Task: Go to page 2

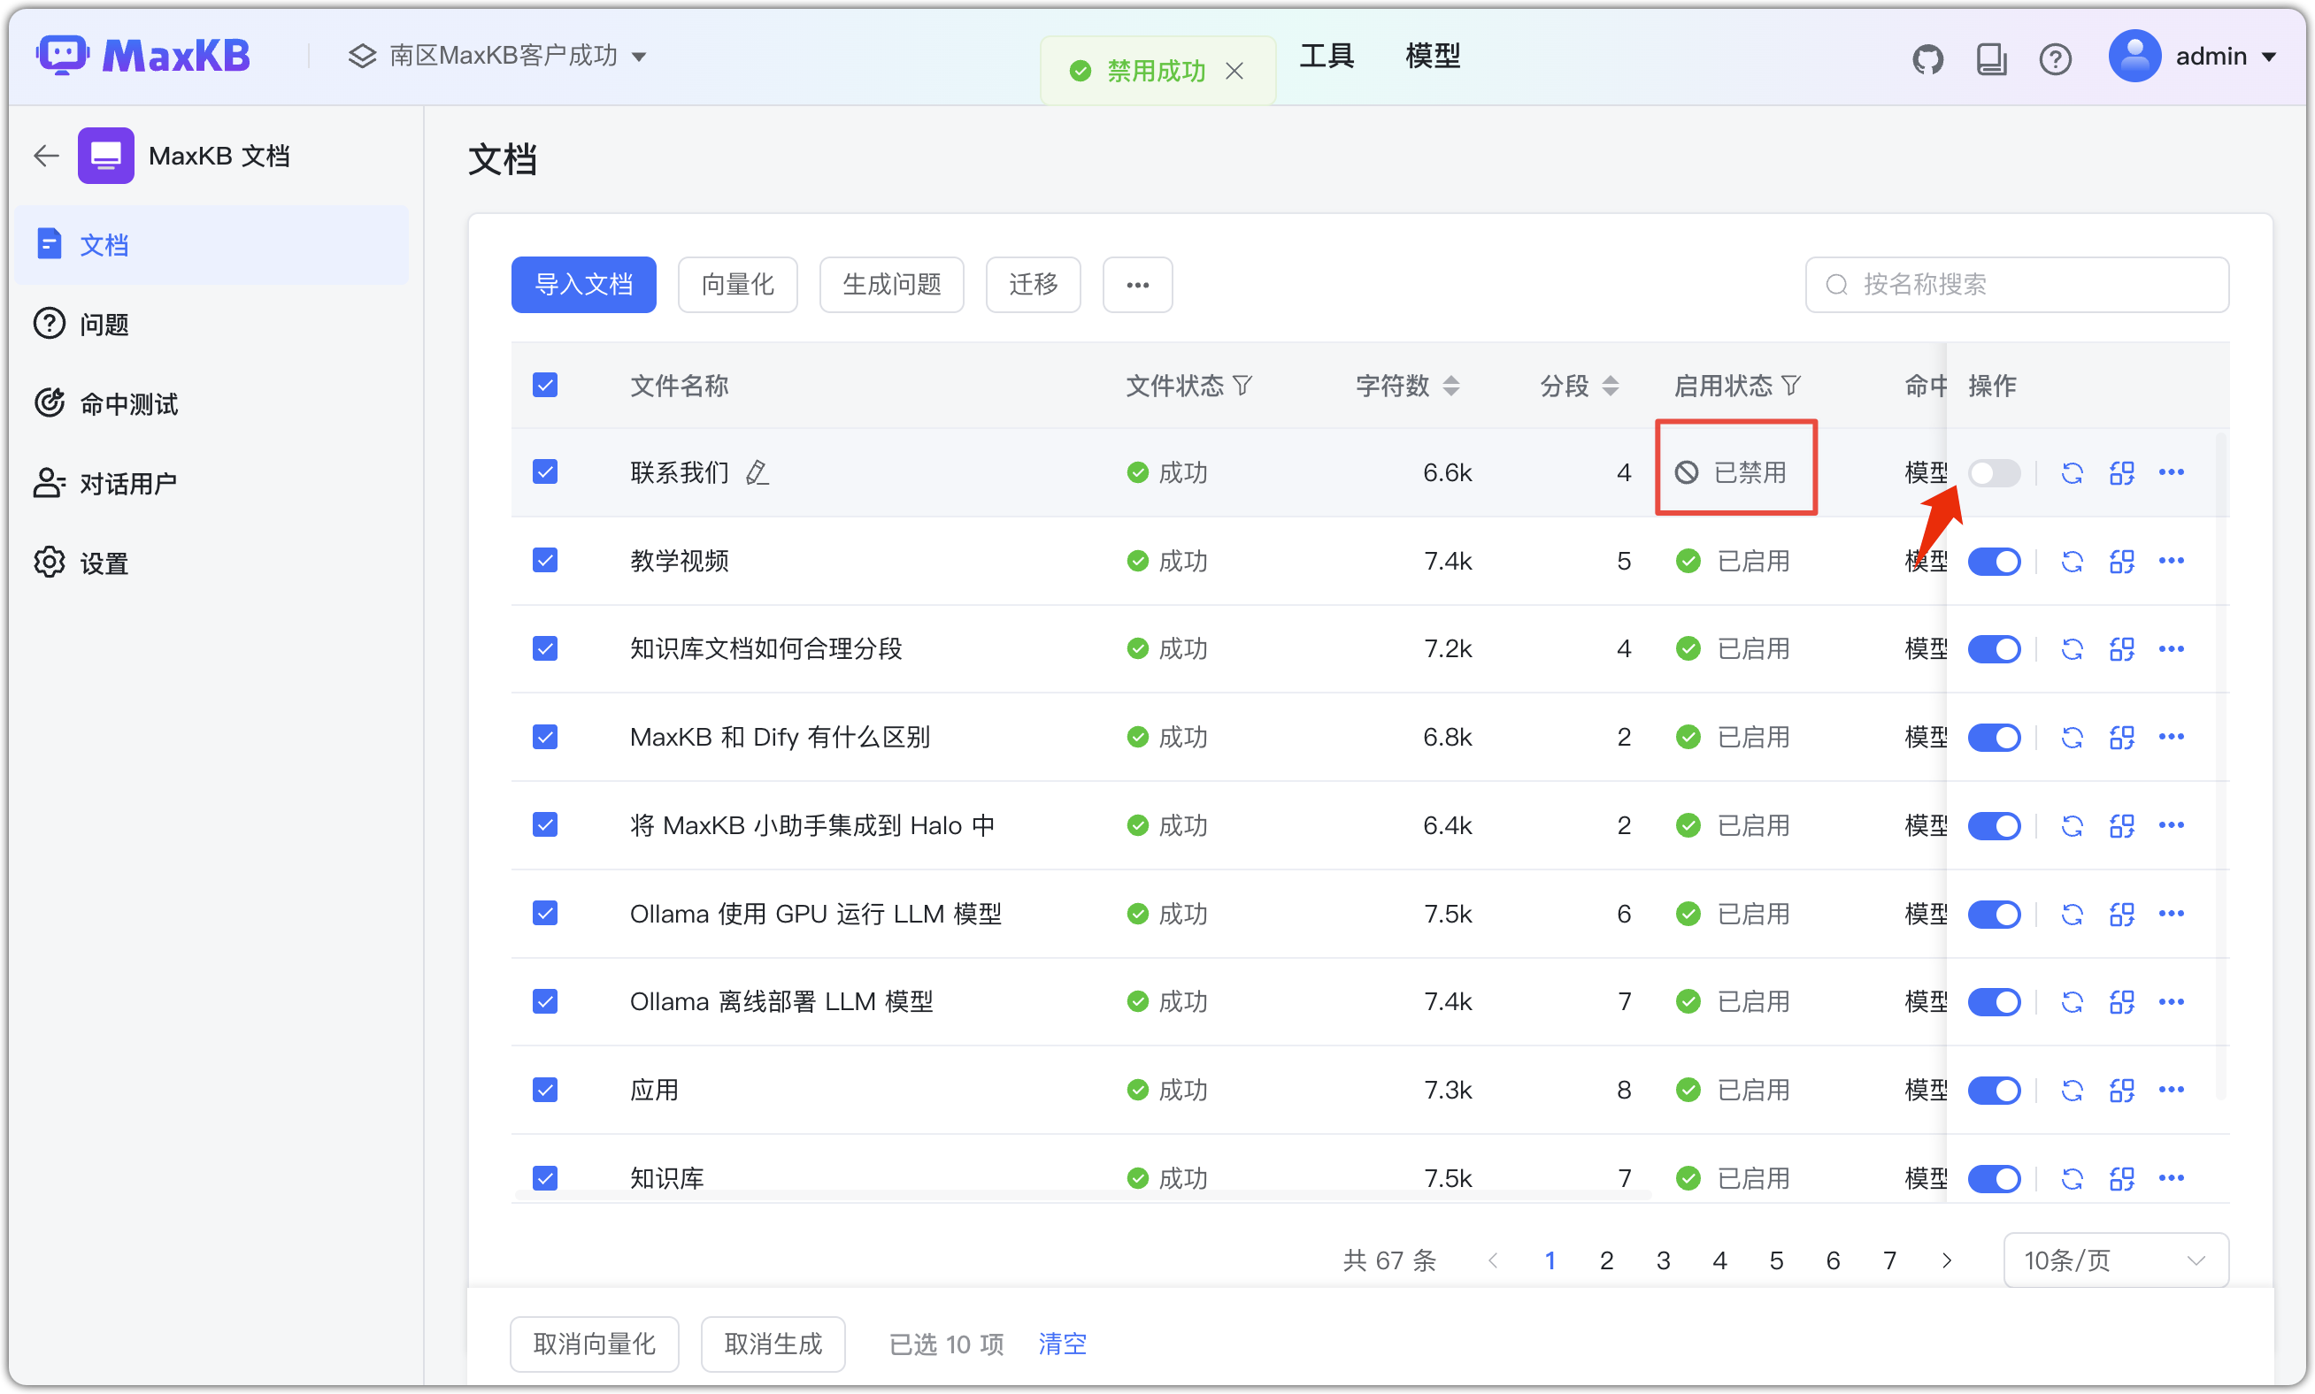Action: [x=1606, y=1260]
